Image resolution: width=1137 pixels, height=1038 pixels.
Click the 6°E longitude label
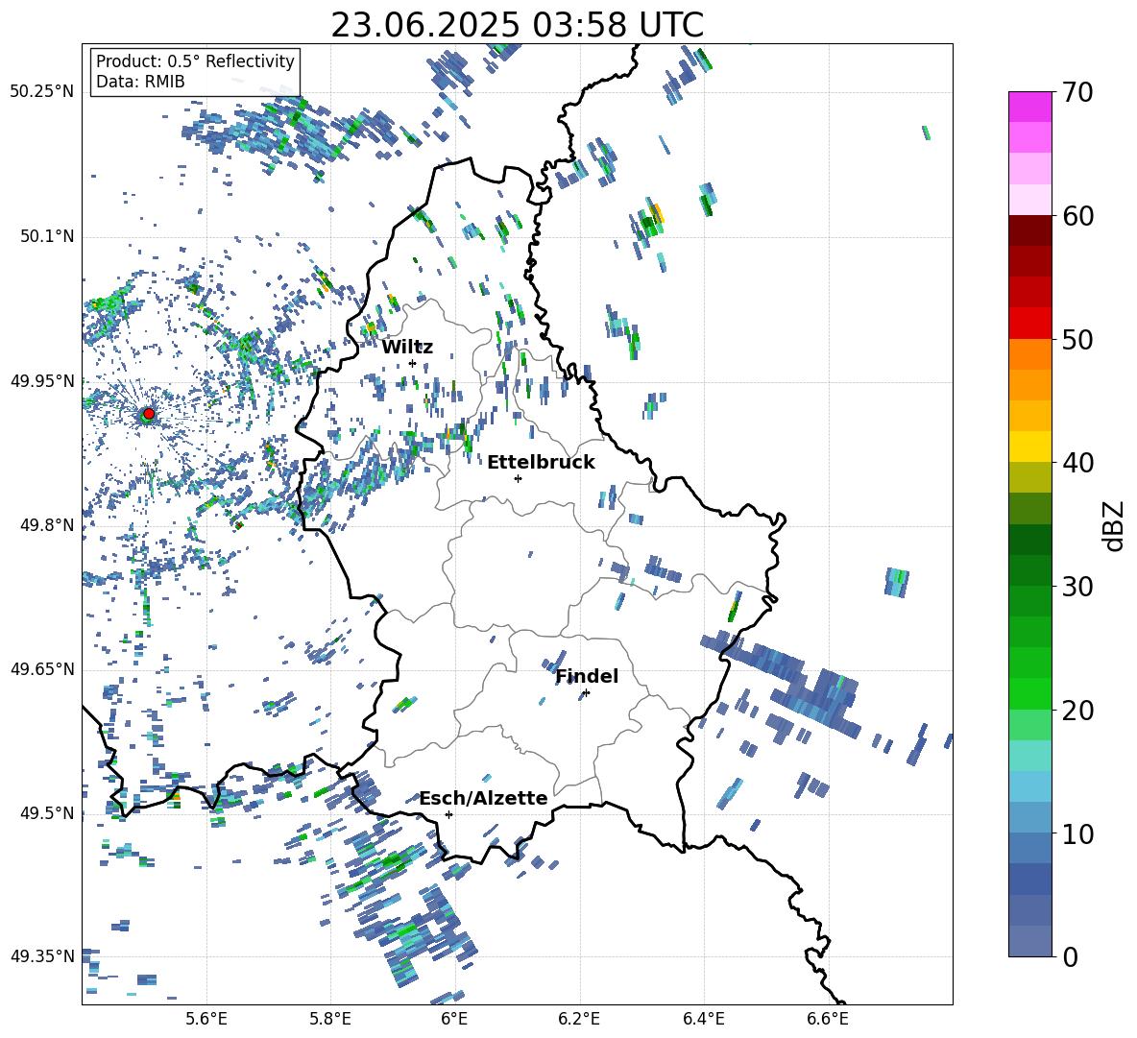coord(454,1019)
